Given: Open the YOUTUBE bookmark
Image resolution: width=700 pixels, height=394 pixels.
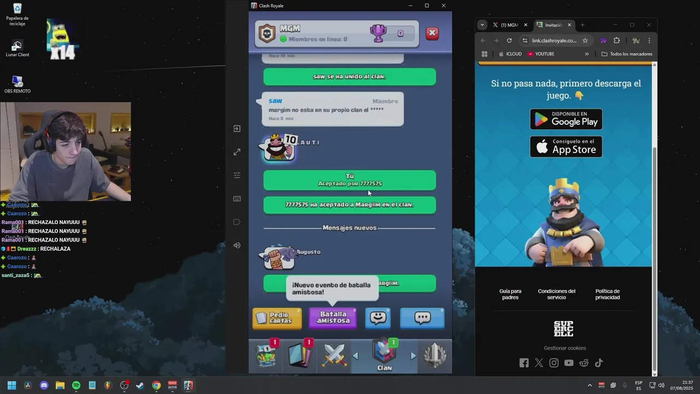Looking at the screenshot, I should pyautogui.click(x=541, y=54).
